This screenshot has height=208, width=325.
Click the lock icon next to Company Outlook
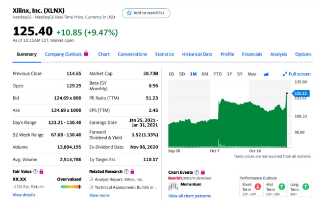tap(86, 54)
